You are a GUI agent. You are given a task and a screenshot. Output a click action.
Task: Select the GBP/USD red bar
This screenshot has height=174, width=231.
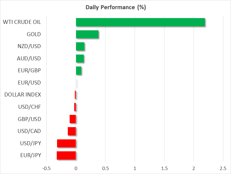click(x=73, y=119)
